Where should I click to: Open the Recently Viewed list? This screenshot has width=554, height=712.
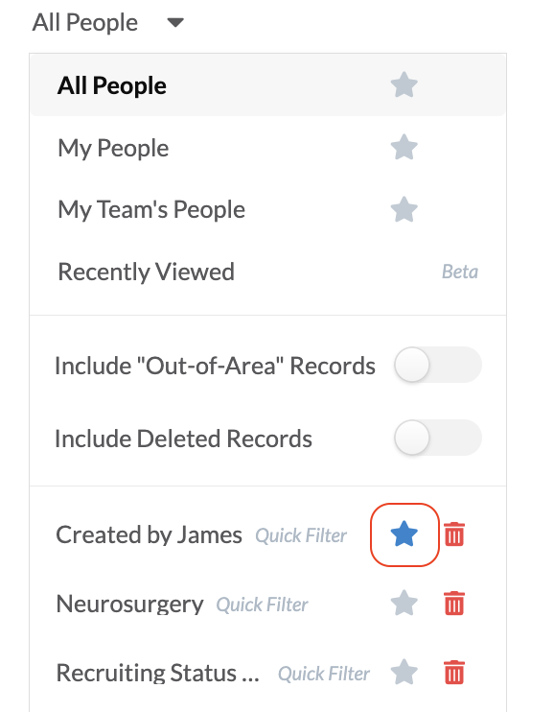pyautogui.click(x=267, y=272)
